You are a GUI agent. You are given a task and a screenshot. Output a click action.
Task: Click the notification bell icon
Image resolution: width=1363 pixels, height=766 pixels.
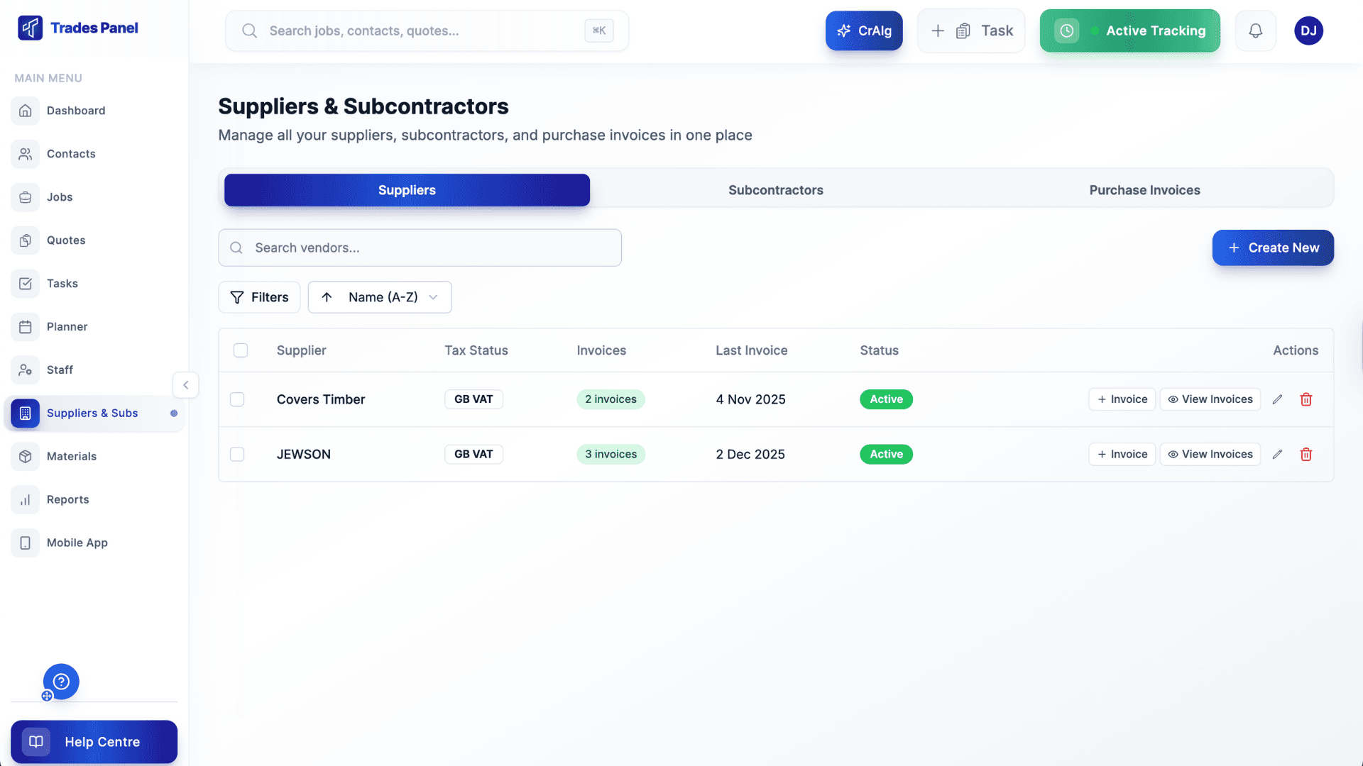pyautogui.click(x=1255, y=30)
